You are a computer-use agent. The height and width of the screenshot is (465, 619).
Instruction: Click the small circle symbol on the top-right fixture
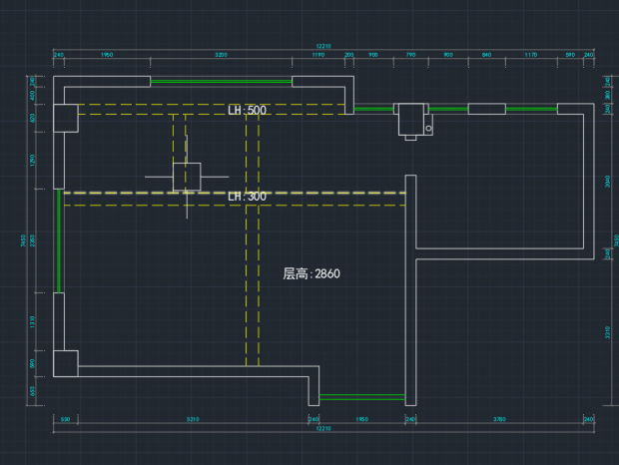click(x=428, y=128)
